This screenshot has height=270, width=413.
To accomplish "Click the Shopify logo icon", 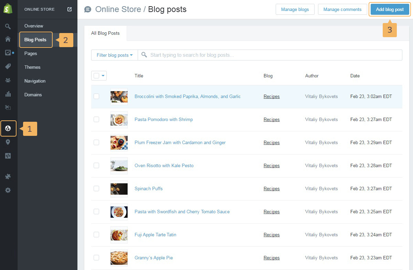I will click(8, 9).
